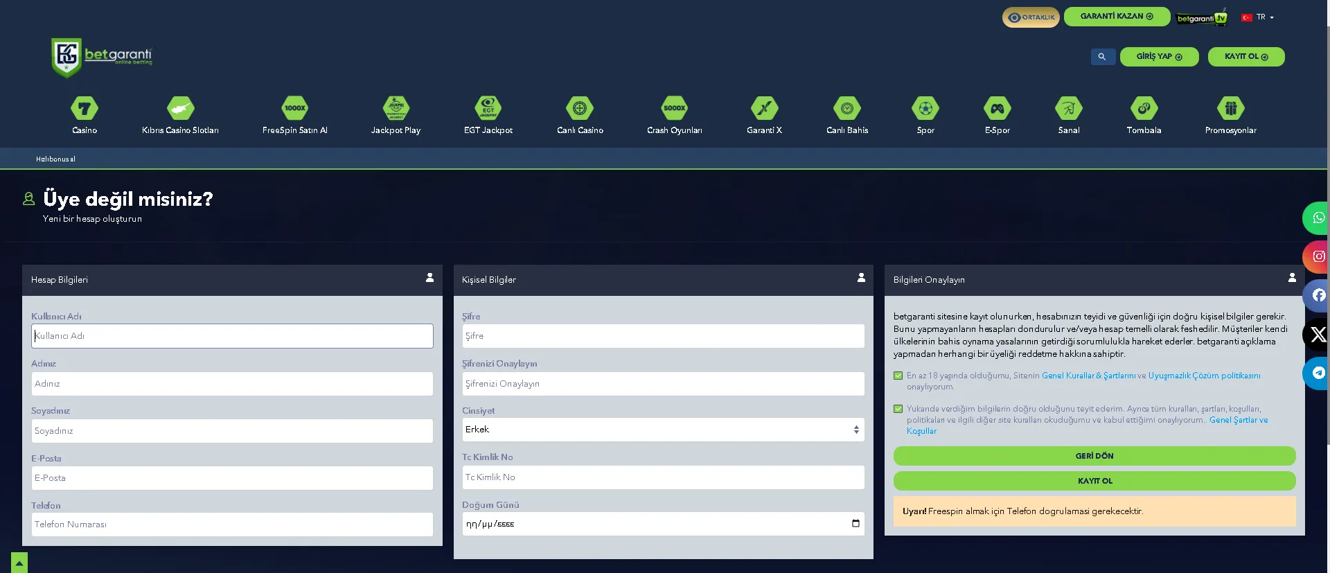This screenshot has height=573, width=1330.
Task: Expand the Cinsiyet gender dropdown
Action: pos(662,430)
